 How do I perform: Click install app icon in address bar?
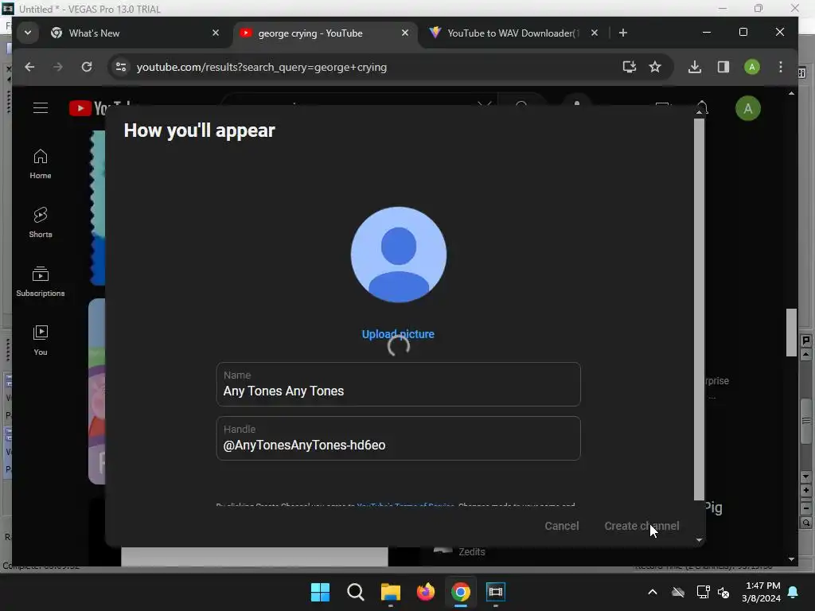tap(630, 67)
